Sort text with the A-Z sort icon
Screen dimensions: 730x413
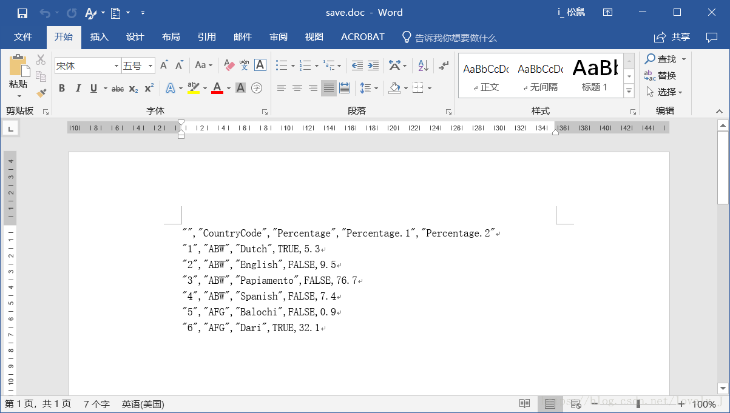pyautogui.click(x=424, y=65)
